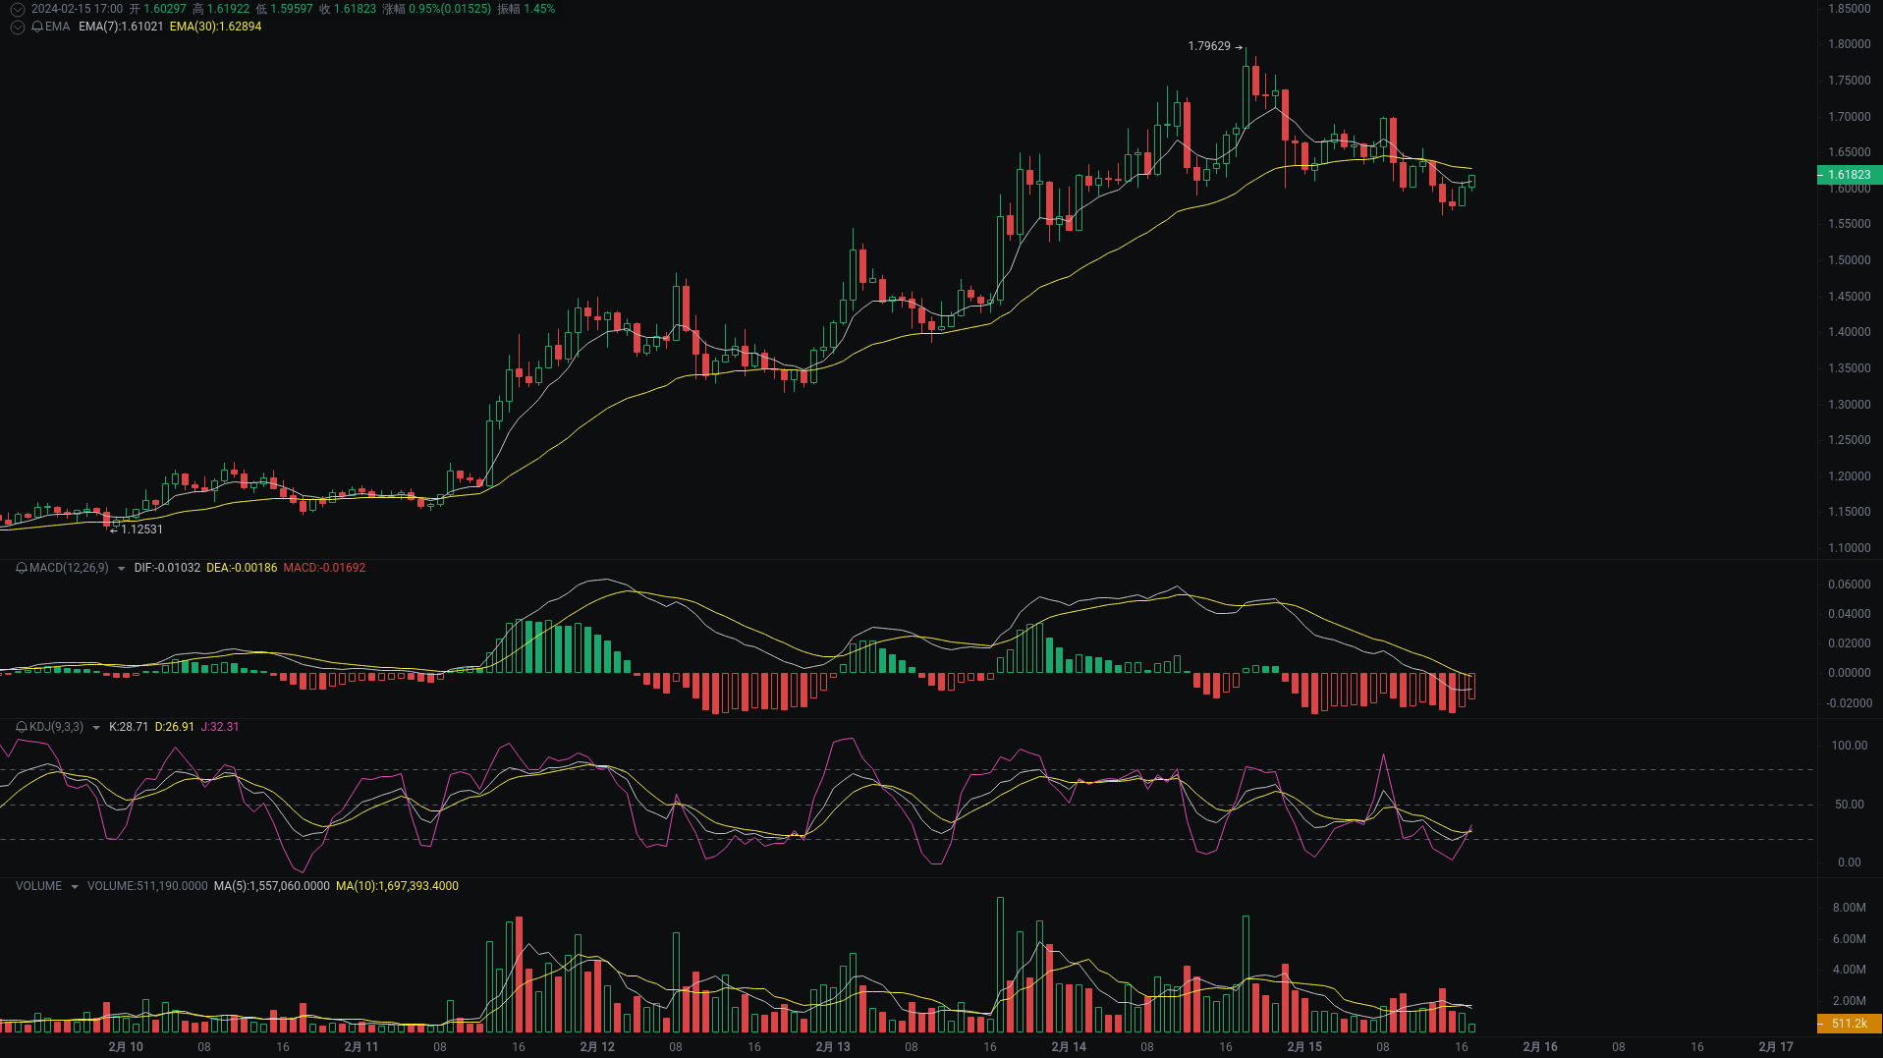This screenshot has width=1883, height=1058.
Task: Click the MA(10):1,697,393.4000 readout
Action: (x=397, y=886)
